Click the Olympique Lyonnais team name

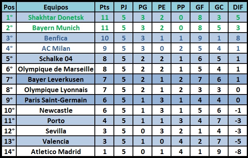coord(56,90)
